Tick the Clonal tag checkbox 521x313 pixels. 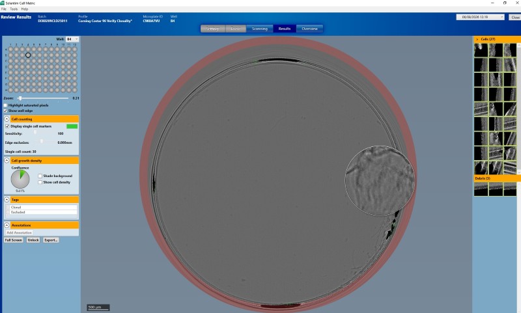8,207
